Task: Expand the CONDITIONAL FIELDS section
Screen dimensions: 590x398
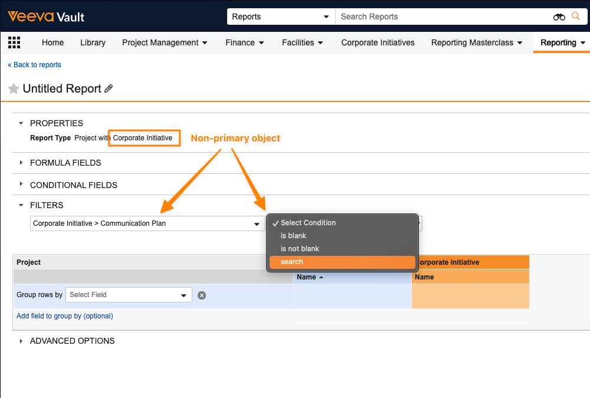Action: tap(21, 184)
